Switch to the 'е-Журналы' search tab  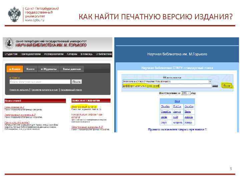49,69
